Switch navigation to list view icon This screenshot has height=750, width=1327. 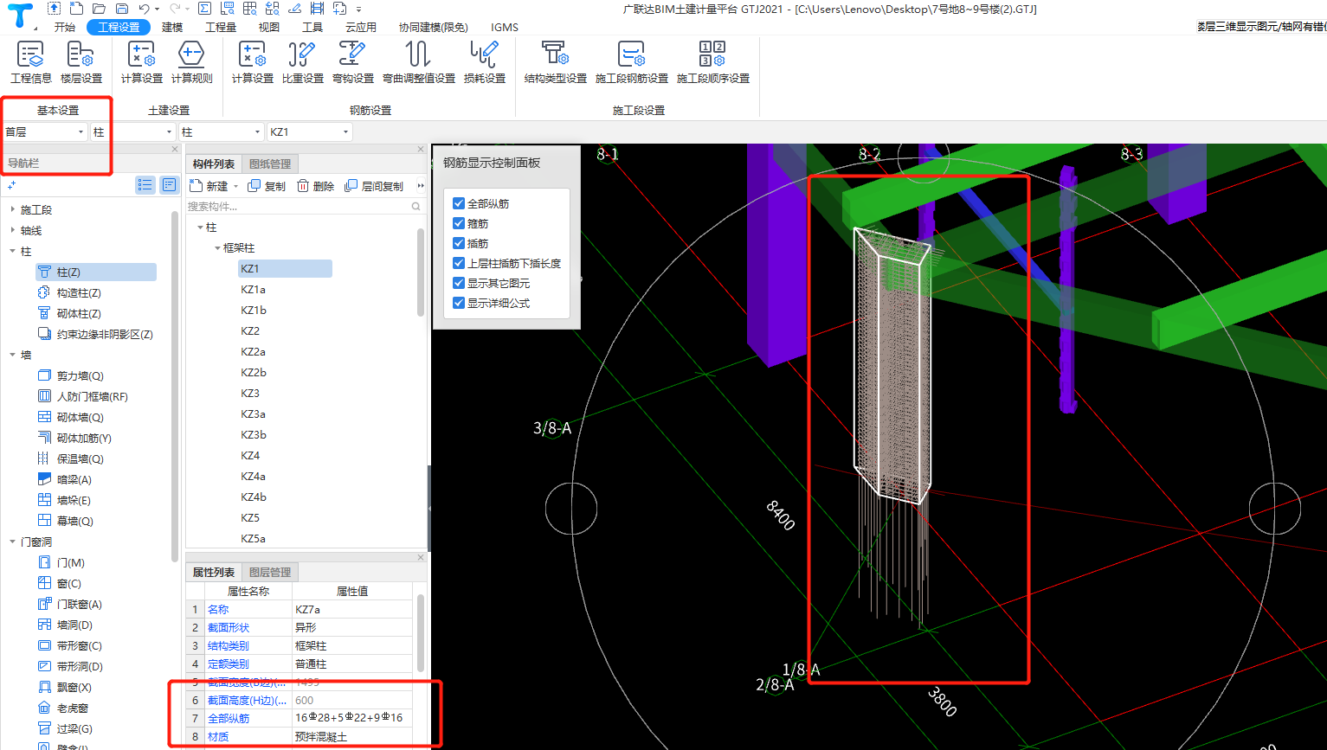point(145,184)
